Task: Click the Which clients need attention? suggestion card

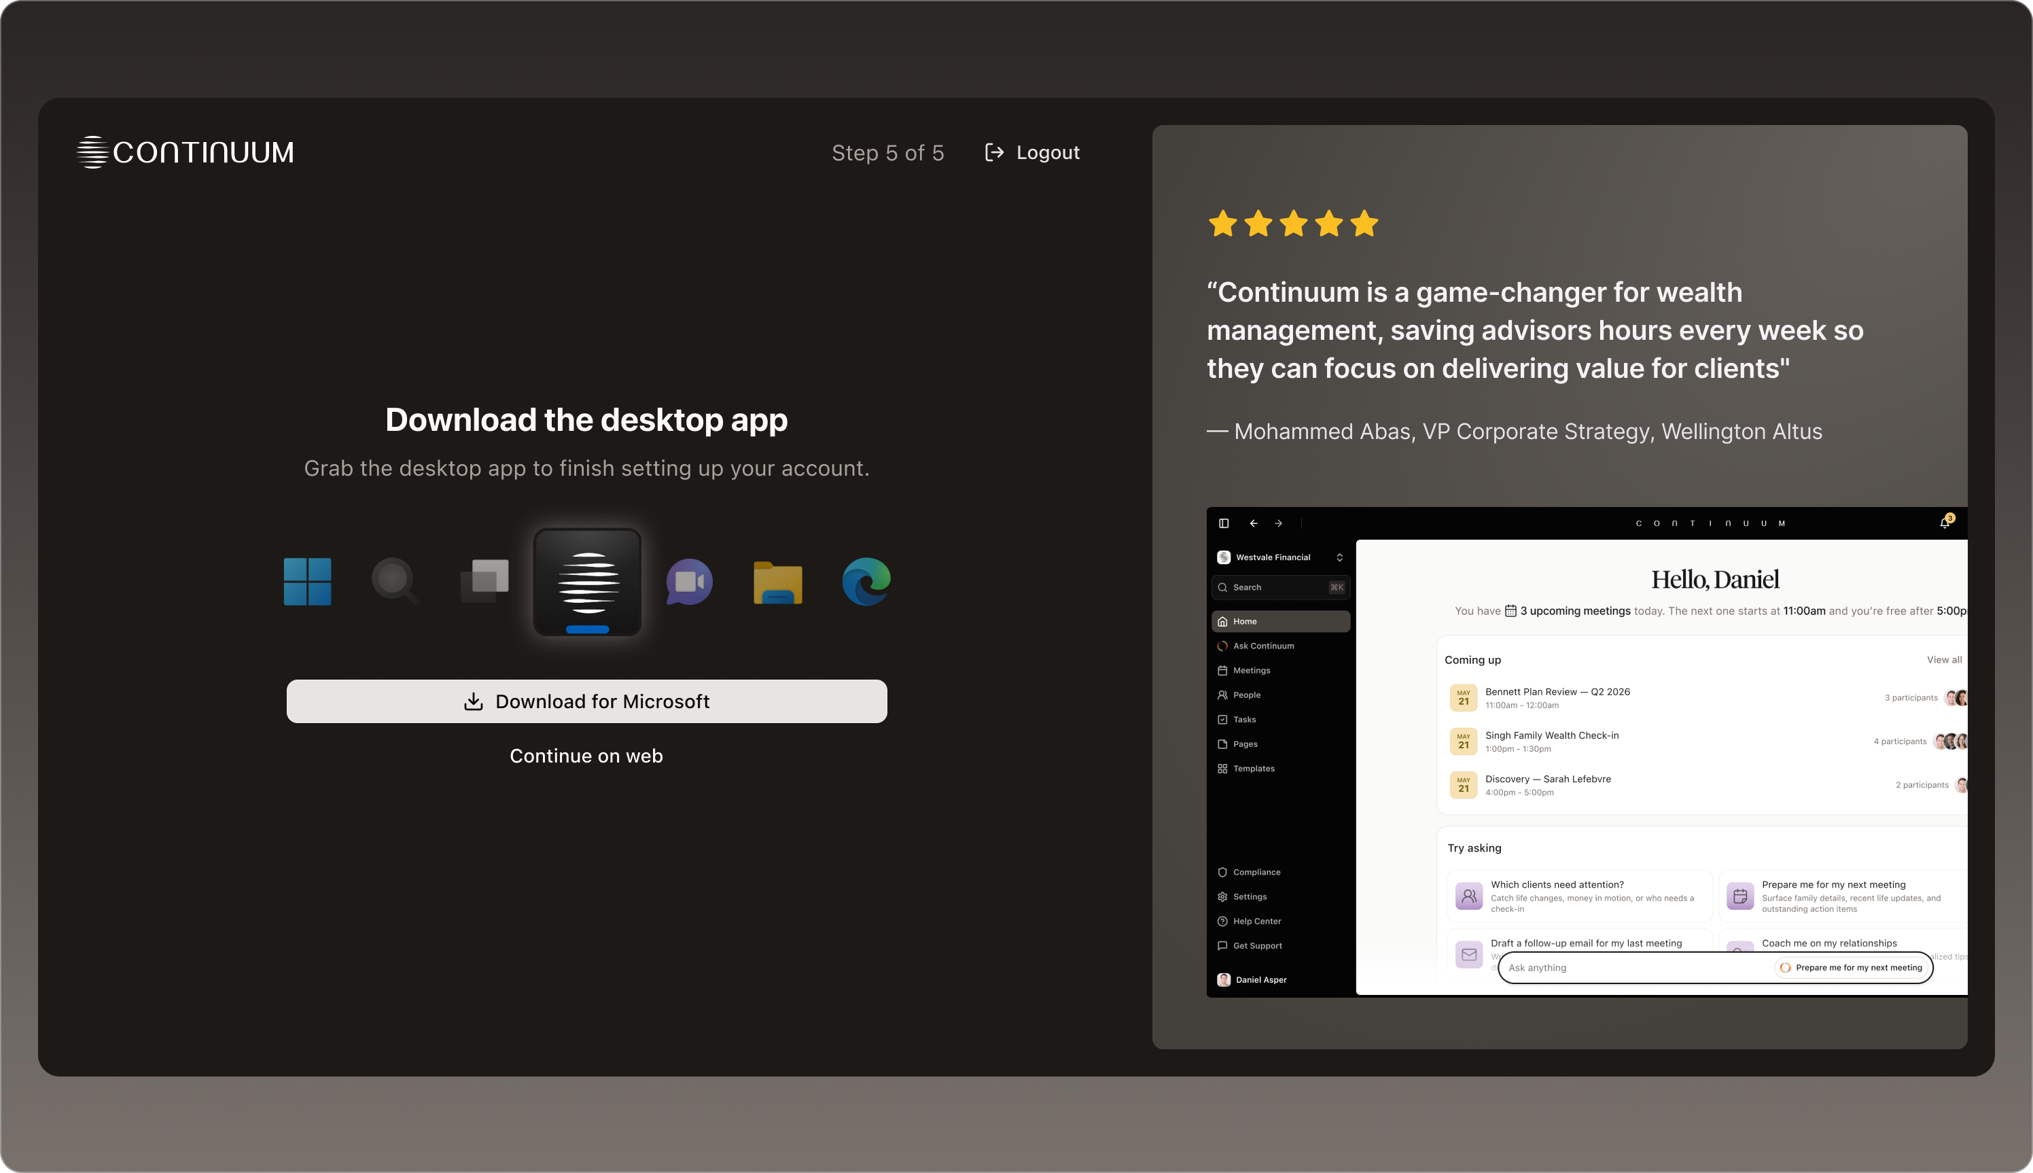Action: (1580, 896)
